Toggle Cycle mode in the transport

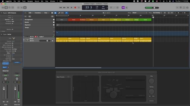(x=79, y=8)
